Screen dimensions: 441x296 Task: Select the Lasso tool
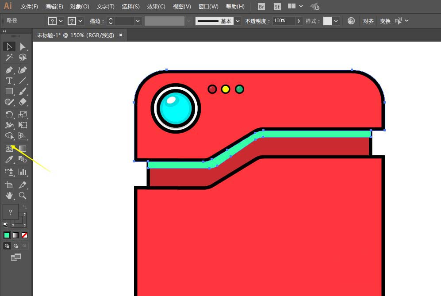pos(23,58)
